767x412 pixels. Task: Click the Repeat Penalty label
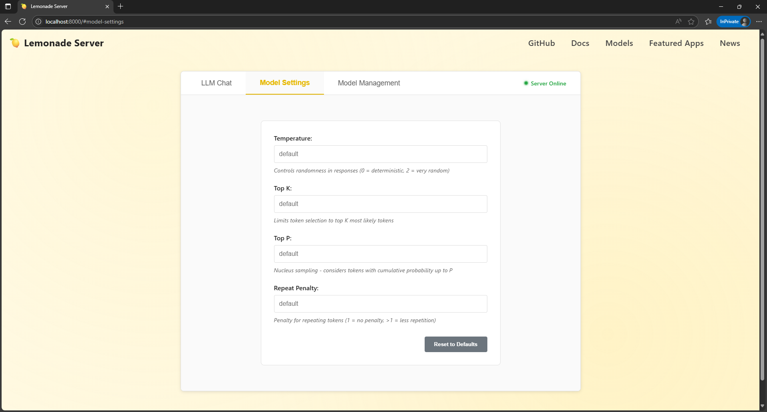pos(296,288)
